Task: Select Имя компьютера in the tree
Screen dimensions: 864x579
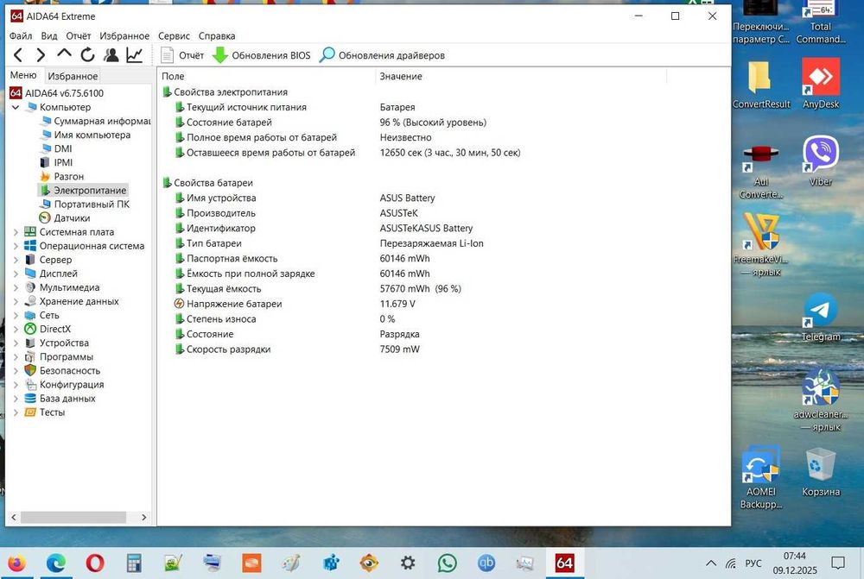Action: coord(86,135)
